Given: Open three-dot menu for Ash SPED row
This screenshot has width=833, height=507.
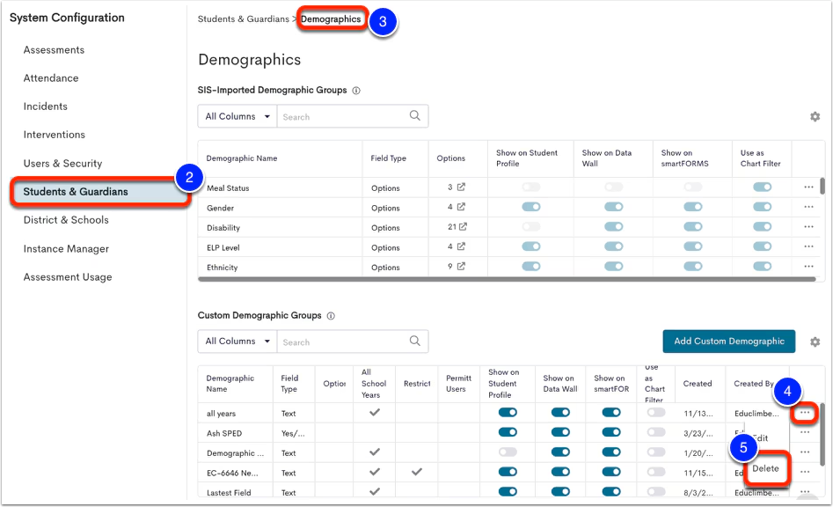Looking at the screenshot, I should click(805, 432).
